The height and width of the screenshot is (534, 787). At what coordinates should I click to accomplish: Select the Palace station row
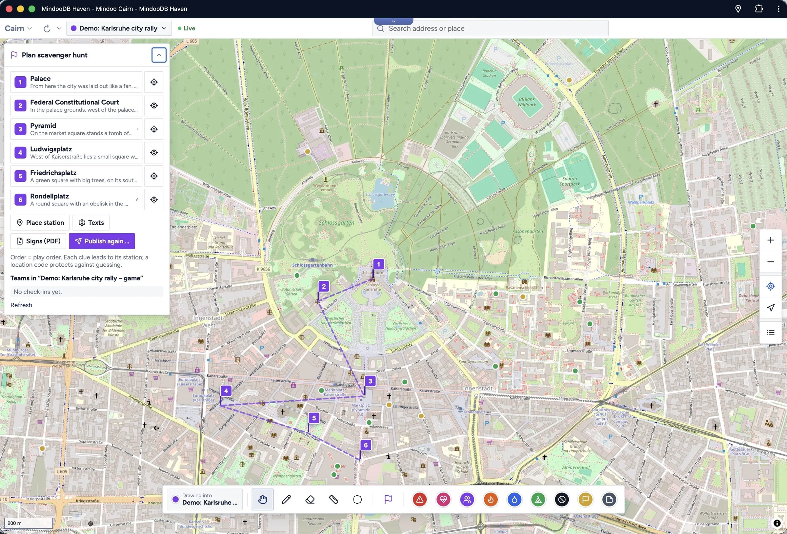[76, 82]
